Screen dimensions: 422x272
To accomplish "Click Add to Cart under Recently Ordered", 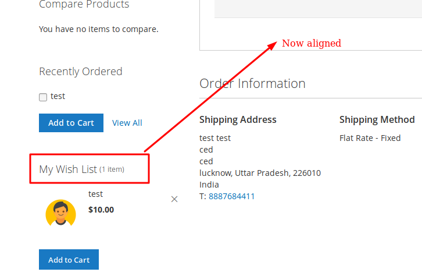I will pos(71,123).
